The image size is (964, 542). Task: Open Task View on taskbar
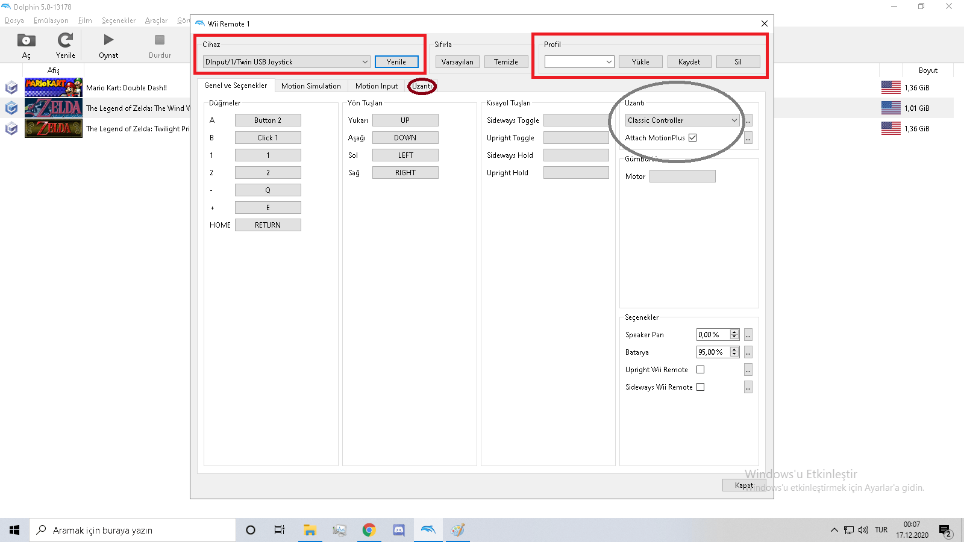click(280, 530)
